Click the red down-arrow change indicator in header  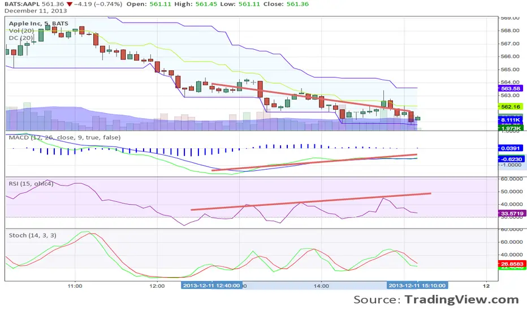(69, 4)
